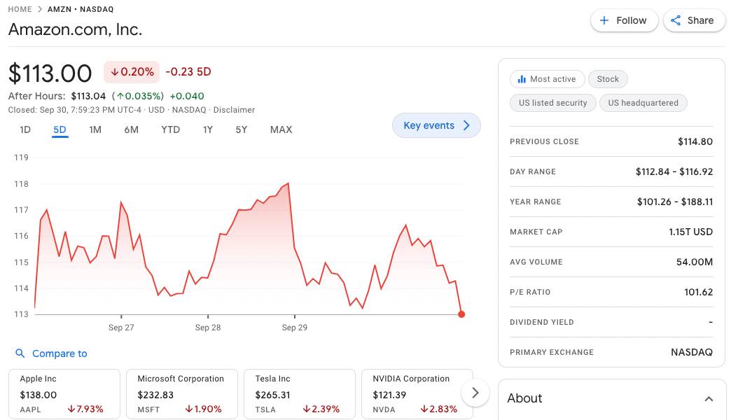Select the bar chart icon on Most active
The image size is (731, 420).
coord(522,79)
